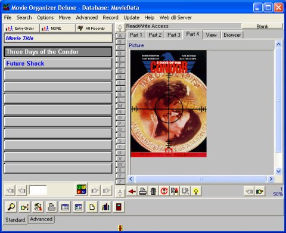Jump to letter Z in alphabet index
The width and height of the screenshot is (286, 233).
point(120,182)
